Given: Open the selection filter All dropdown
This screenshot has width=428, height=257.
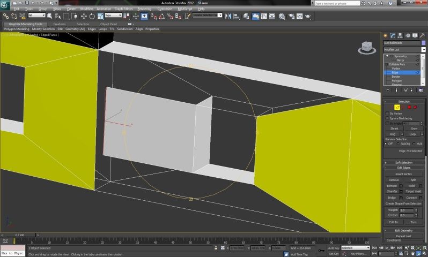Looking at the screenshot, I should [x=36, y=16].
